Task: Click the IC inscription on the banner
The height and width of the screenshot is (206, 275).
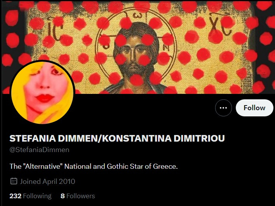Action: coord(55,30)
